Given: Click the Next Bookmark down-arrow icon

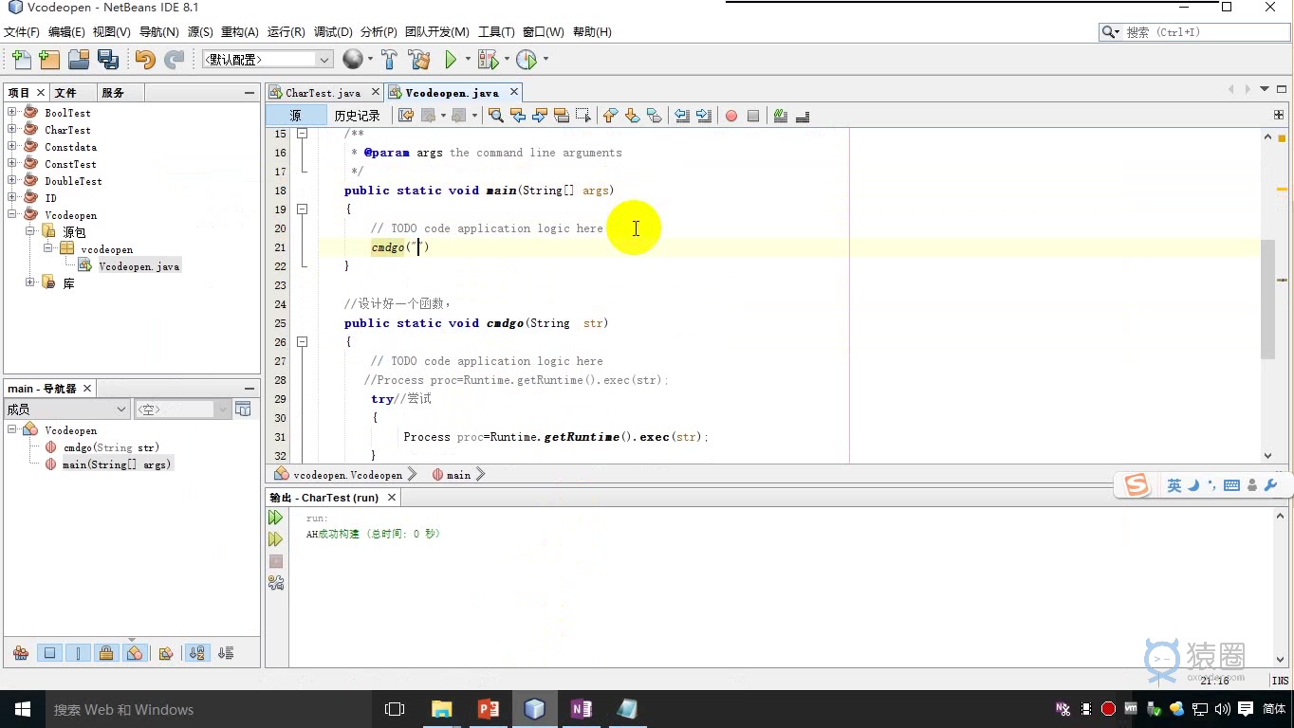Looking at the screenshot, I should 632,116.
